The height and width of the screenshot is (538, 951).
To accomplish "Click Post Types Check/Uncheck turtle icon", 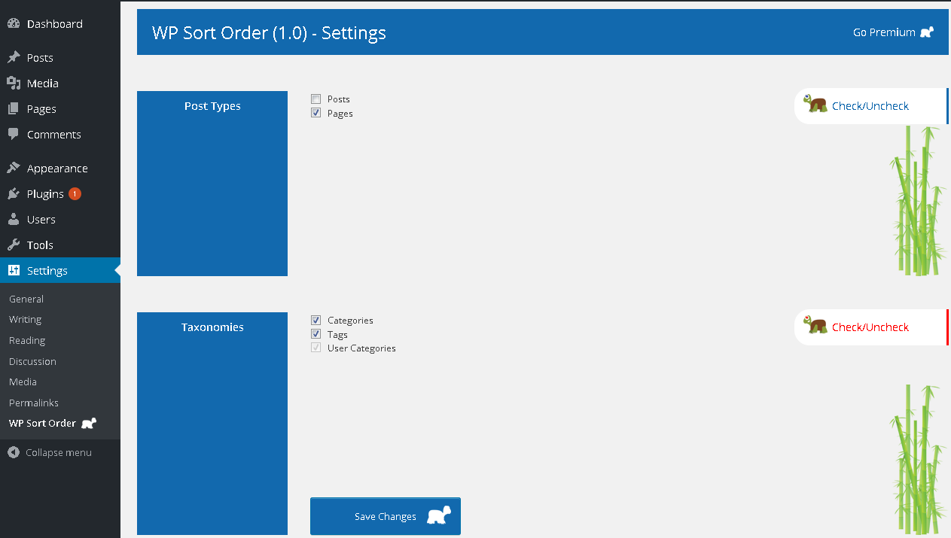I will tap(815, 104).
